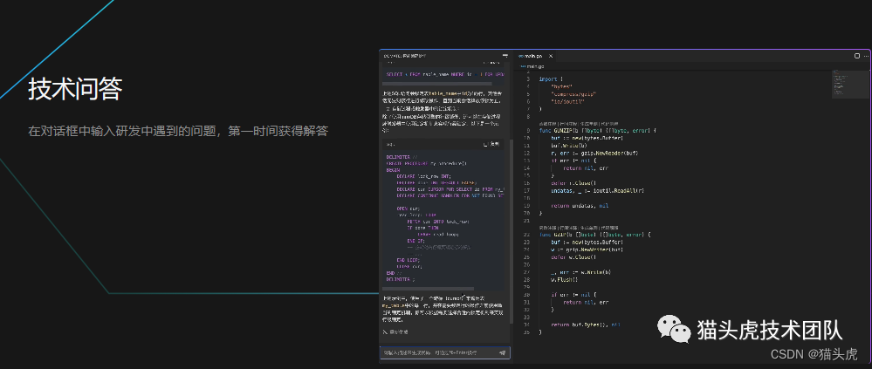872x369 pixels.
Task: Click the 技术问答 heading
Action: pyautogui.click(x=75, y=89)
